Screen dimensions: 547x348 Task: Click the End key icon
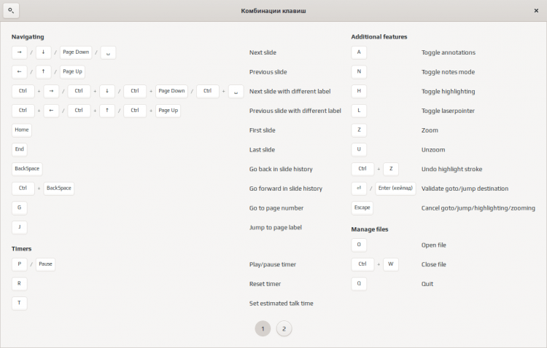click(x=20, y=149)
